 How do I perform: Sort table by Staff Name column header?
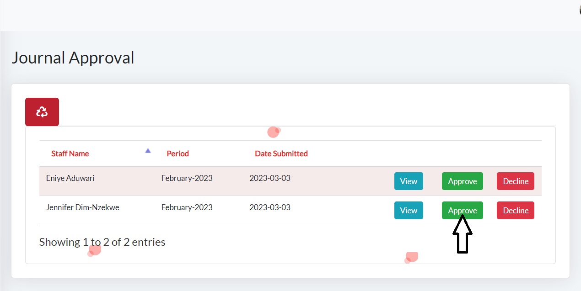pos(70,153)
